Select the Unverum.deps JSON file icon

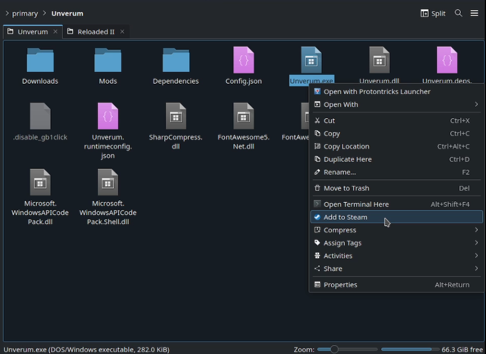tap(446, 60)
